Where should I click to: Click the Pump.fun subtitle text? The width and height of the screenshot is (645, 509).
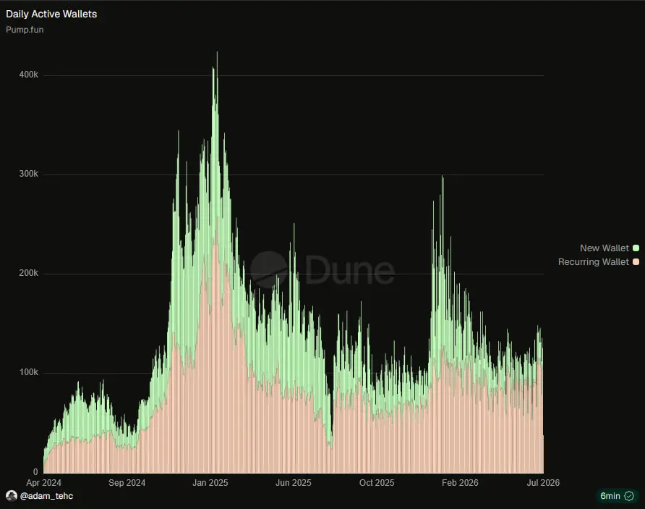[x=25, y=30]
